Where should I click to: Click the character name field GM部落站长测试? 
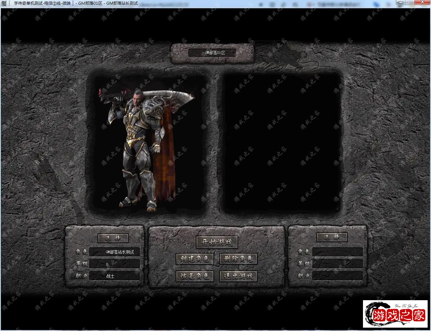[x=115, y=252]
